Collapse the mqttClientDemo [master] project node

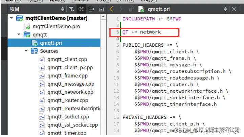click(12, 18)
